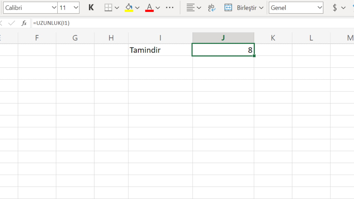Select cell containing Tamindir
The width and height of the screenshot is (354, 199).
(160, 50)
